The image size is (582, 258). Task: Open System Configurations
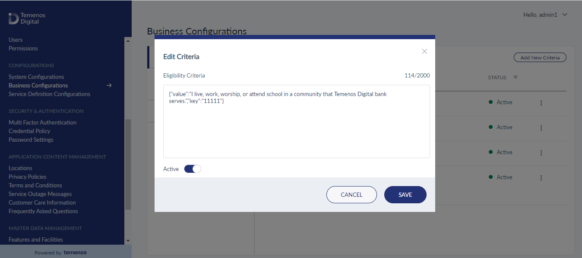36,77
